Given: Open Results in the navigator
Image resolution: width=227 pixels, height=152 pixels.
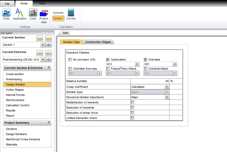Looking at the screenshot, I should [x=11, y=110].
